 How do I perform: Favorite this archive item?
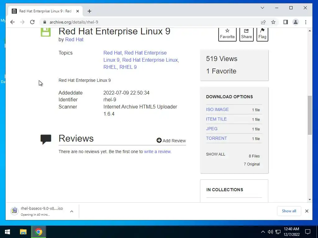[227, 34]
